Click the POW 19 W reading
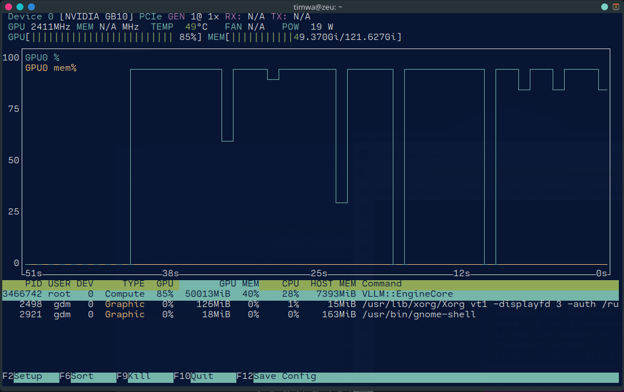Viewport: 624px width, 392px height. 308,27
